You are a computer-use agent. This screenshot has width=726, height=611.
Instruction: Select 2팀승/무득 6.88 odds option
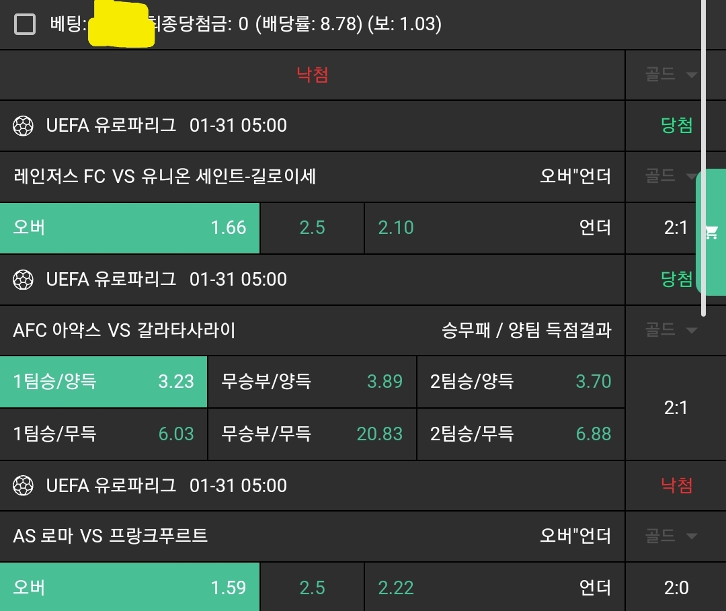tap(520, 434)
